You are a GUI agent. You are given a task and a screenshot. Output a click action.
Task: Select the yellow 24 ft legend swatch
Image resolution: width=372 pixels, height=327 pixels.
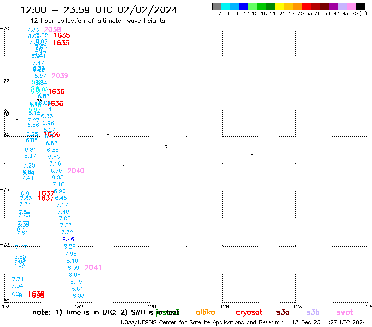(280, 6)
